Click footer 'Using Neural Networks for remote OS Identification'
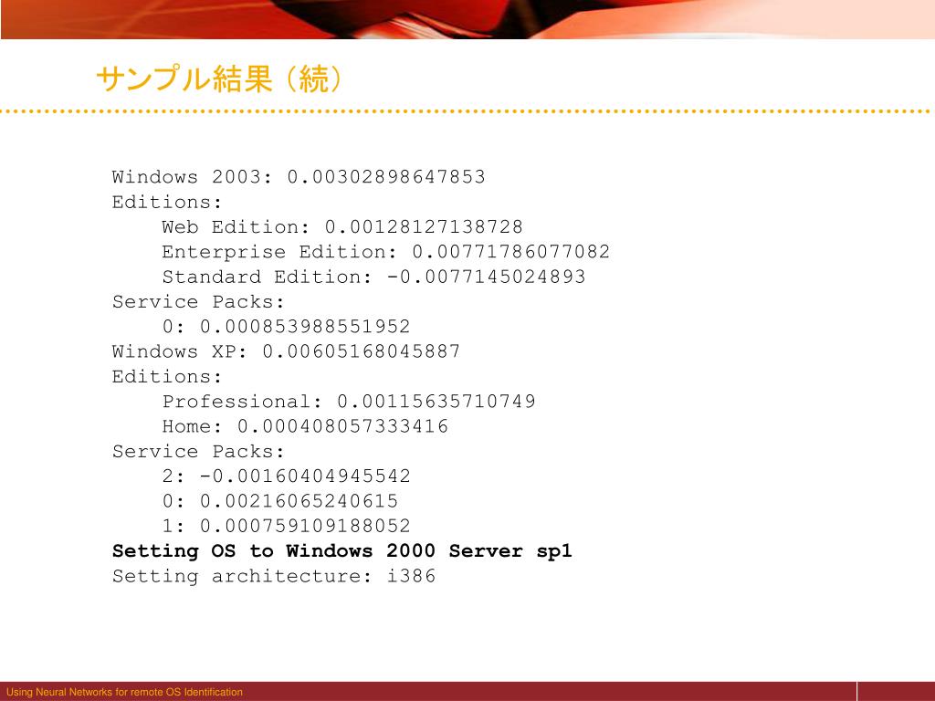The width and height of the screenshot is (935, 701). [124, 692]
